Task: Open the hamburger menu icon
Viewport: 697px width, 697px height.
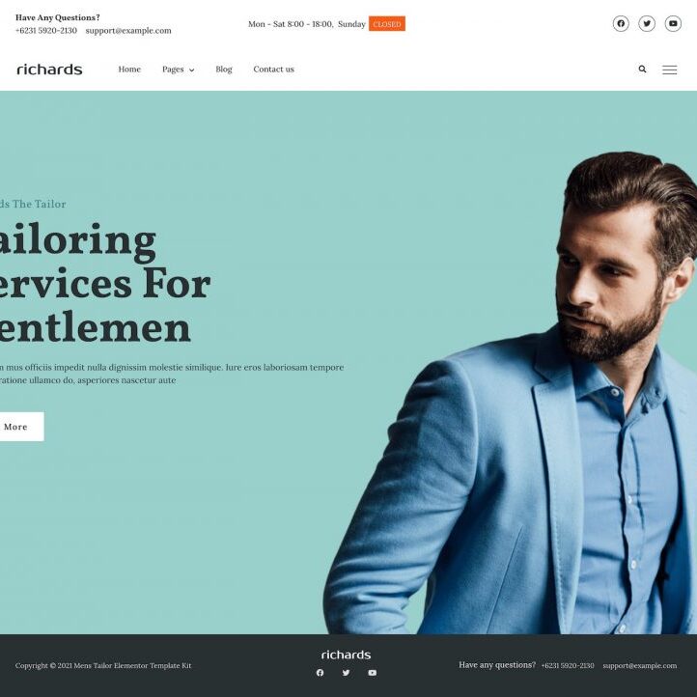Action: click(669, 70)
